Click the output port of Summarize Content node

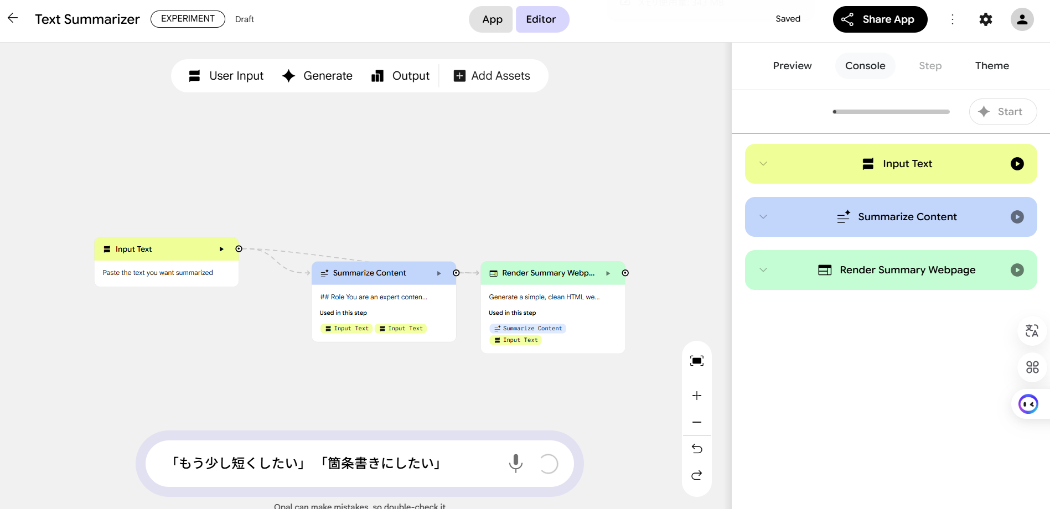coord(456,273)
